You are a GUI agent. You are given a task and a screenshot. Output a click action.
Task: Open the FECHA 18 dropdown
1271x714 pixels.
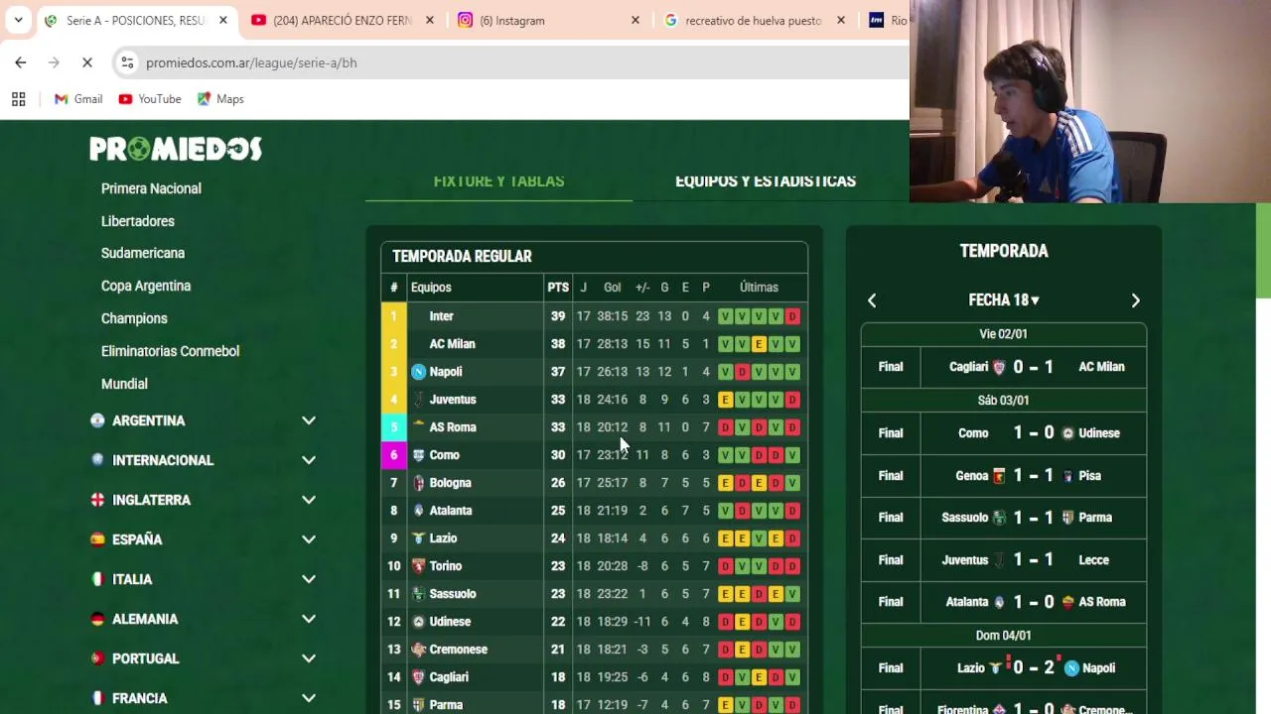(x=1004, y=300)
